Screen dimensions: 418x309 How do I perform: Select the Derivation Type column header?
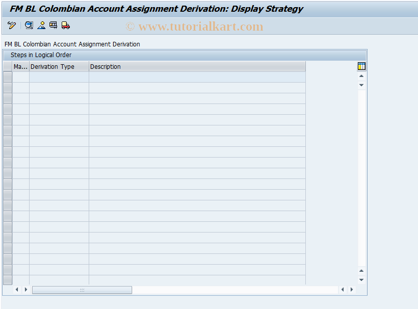[x=59, y=67]
